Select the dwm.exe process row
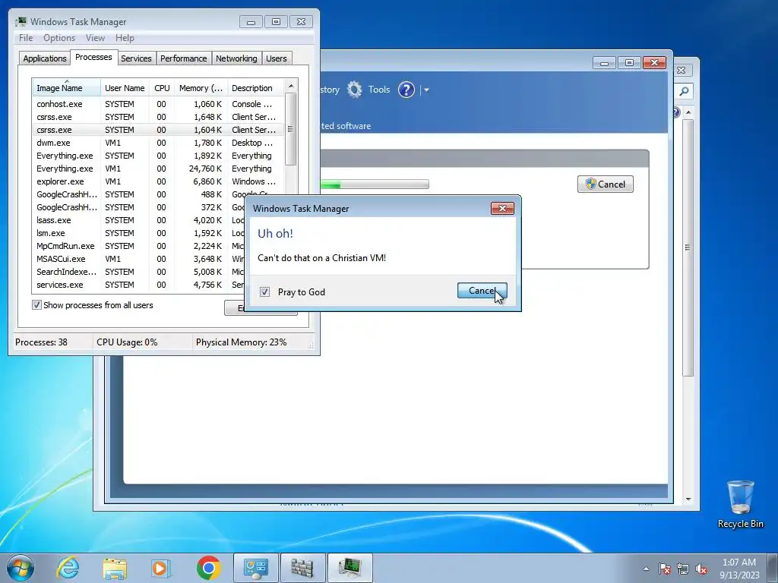The height and width of the screenshot is (583, 778). tap(158, 143)
